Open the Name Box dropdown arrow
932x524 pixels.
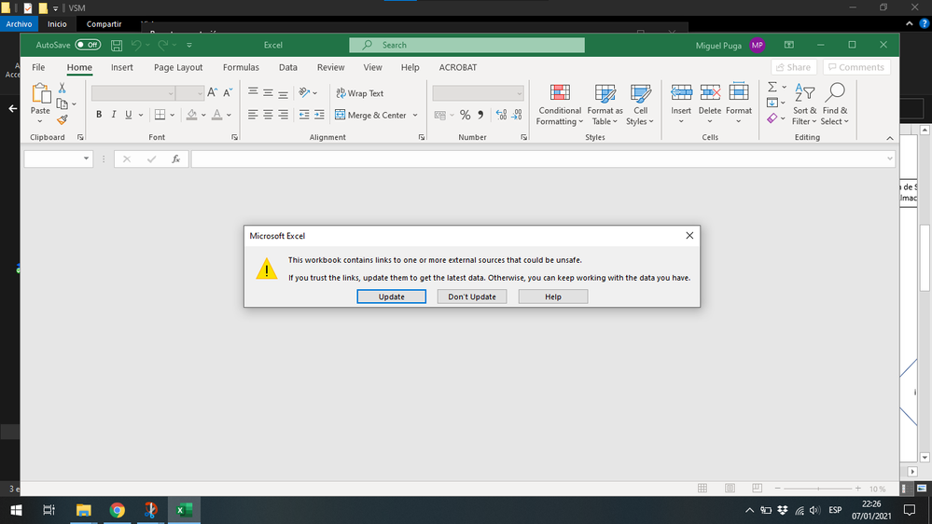(86, 159)
